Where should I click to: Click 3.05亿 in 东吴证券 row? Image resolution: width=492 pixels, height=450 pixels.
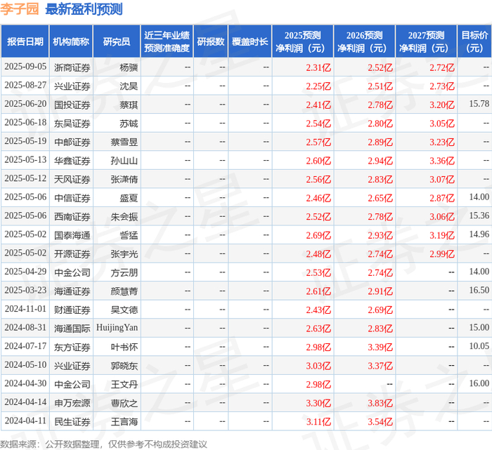(442, 124)
